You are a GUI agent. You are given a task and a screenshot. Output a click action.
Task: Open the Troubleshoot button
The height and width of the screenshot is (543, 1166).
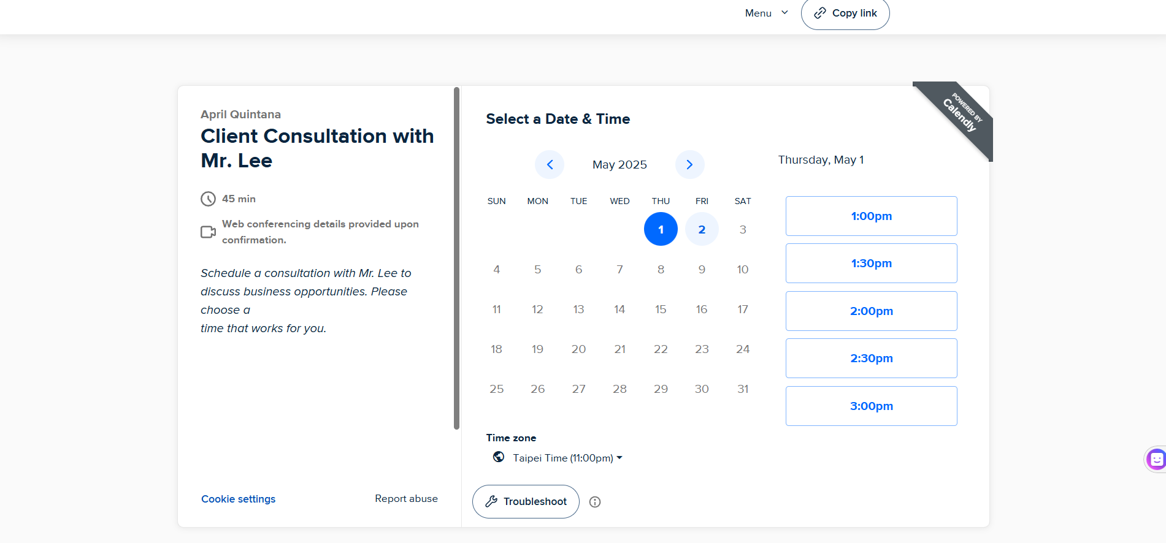pyautogui.click(x=526, y=501)
